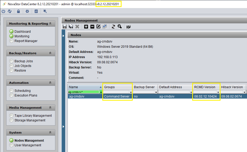Click the two-computers icon in Nodes toolbar

coord(105,27)
